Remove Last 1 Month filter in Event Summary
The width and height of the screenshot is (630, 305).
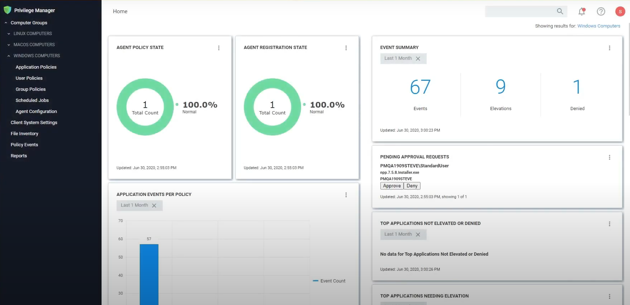pyautogui.click(x=418, y=59)
